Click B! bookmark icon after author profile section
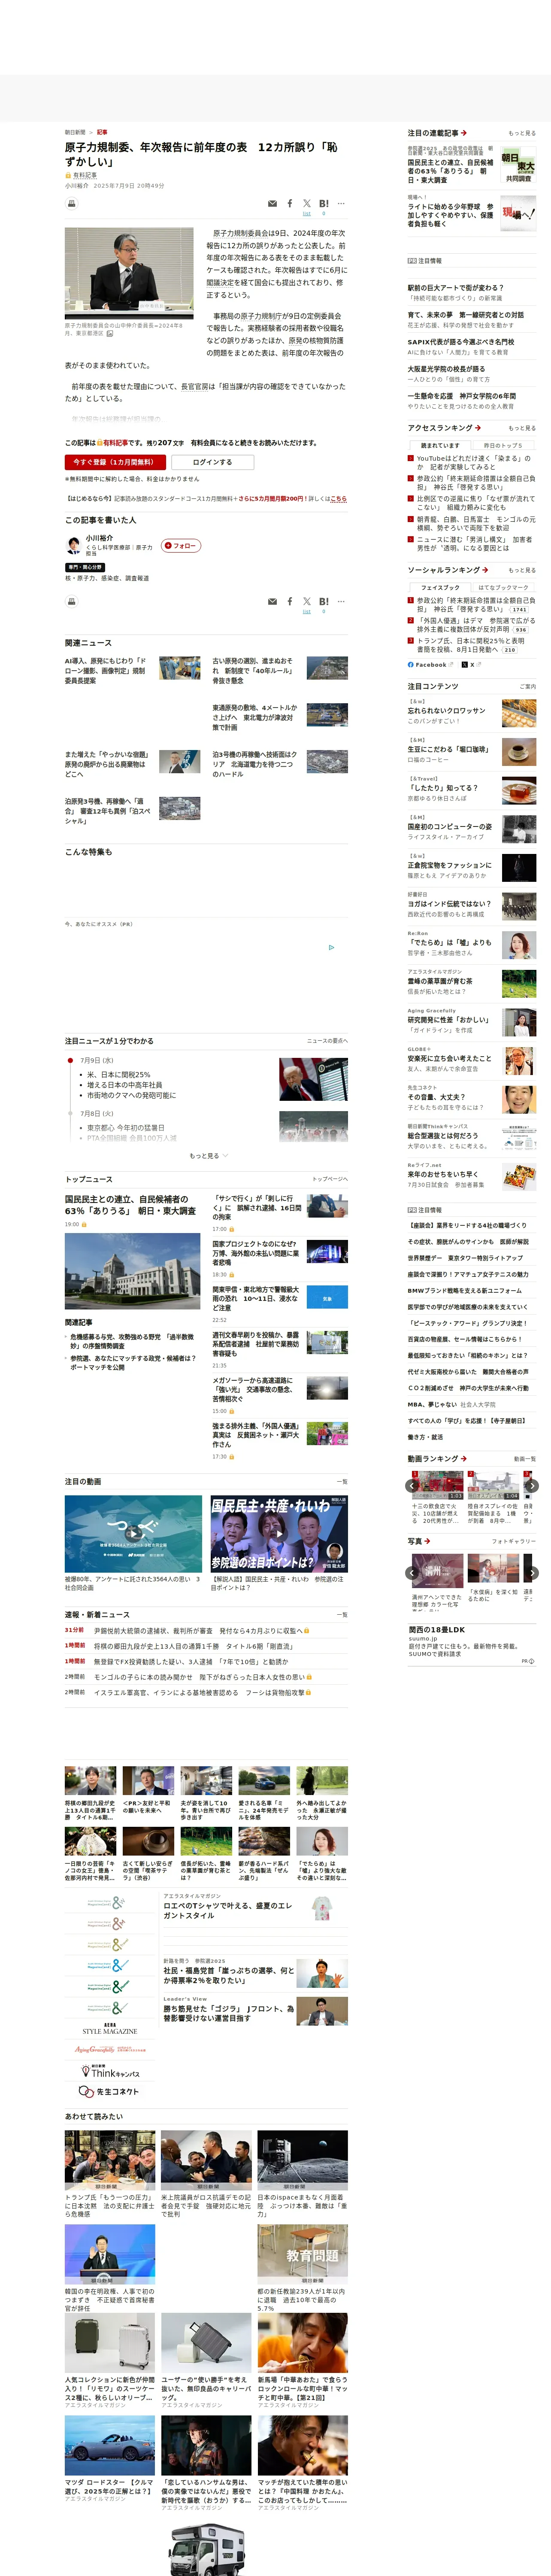This screenshot has width=551, height=2576. coord(324,601)
